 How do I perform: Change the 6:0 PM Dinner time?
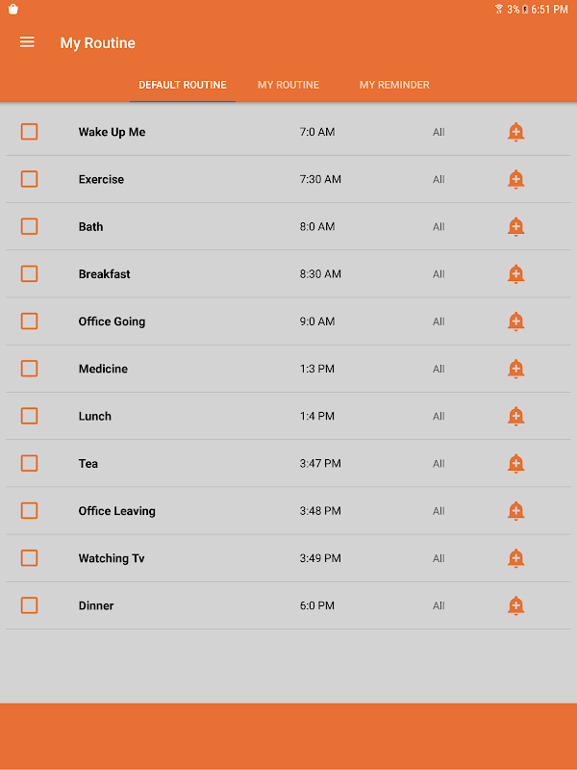pos(317,605)
